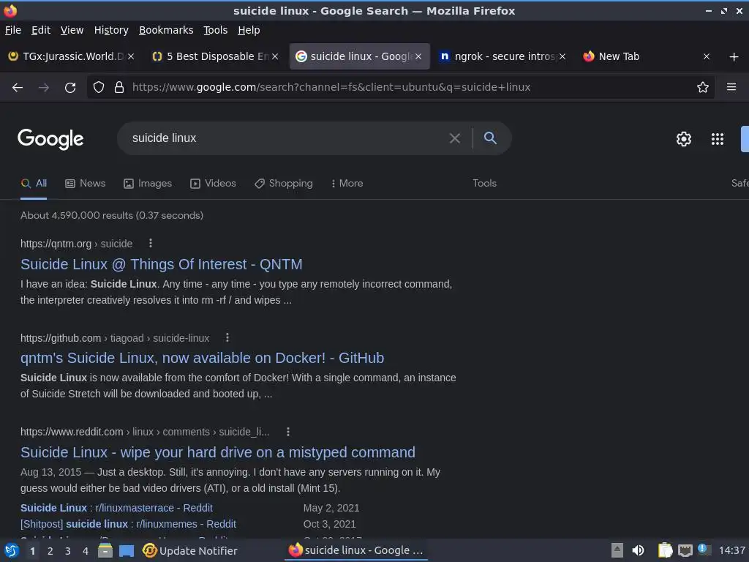Open the system start menu icon
The image size is (749, 562).
tap(12, 550)
